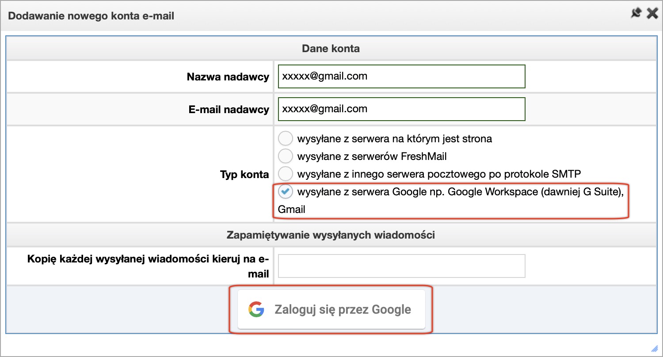Click the 'Nazwa nadawcy' field label
The height and width of the screenshot is (357, 663).
pyautogui.click(x=228, y=77)
